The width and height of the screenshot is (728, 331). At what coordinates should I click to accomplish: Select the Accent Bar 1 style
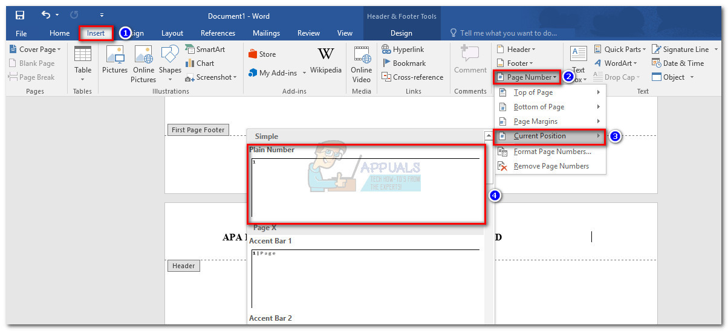[366, 274]
